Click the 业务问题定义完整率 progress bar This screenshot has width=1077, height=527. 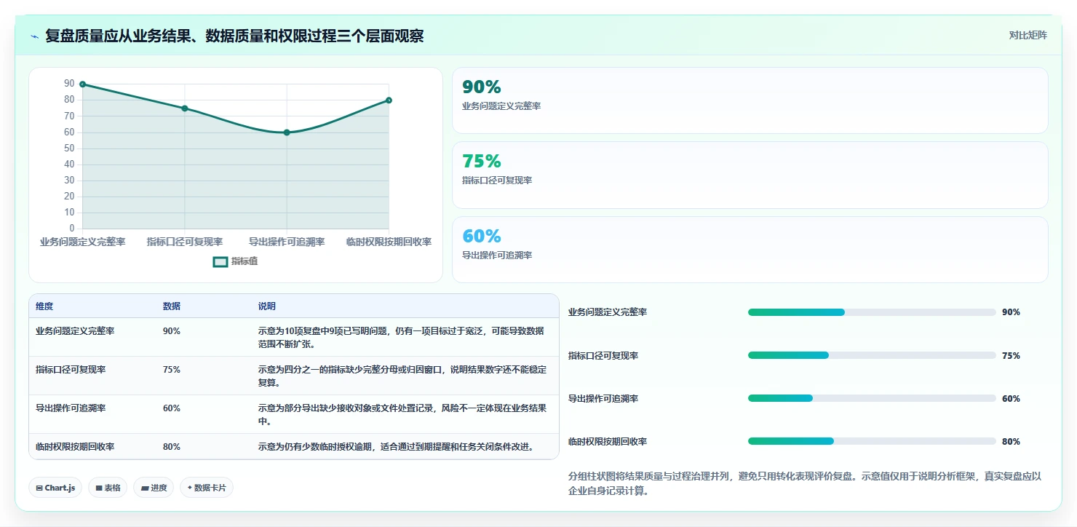pyautogui.click(x=872, y=312)
